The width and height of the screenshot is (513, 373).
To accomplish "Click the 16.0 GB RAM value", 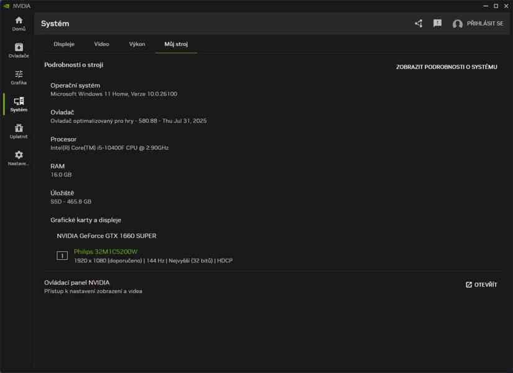I will pyautogui.click(x=61, y=175).
